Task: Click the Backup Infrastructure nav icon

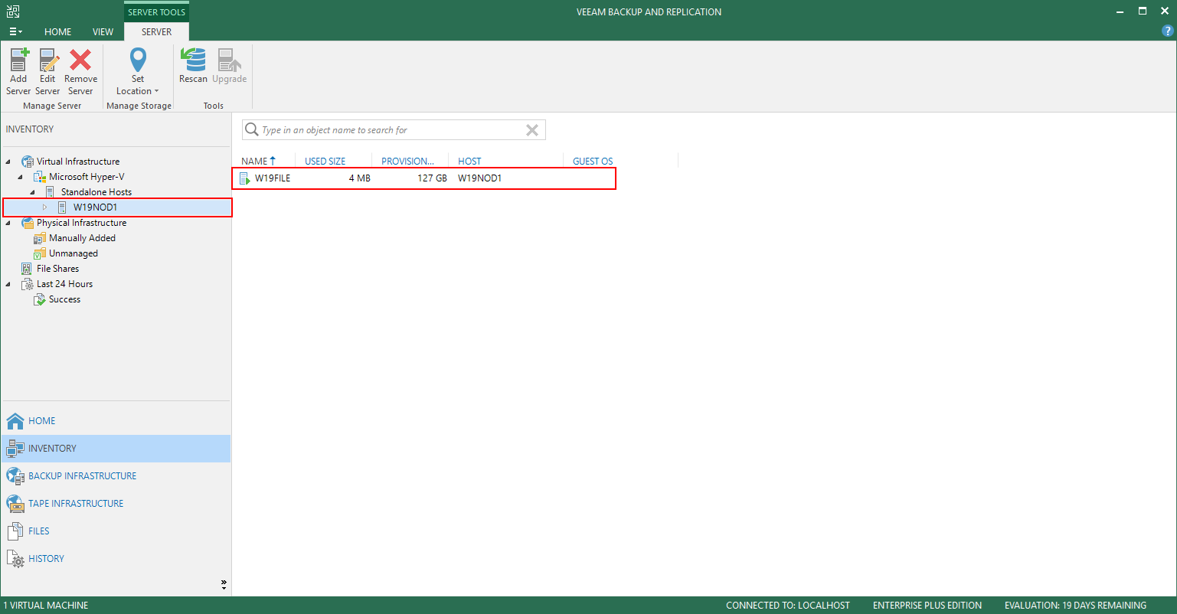Action: 15,476
